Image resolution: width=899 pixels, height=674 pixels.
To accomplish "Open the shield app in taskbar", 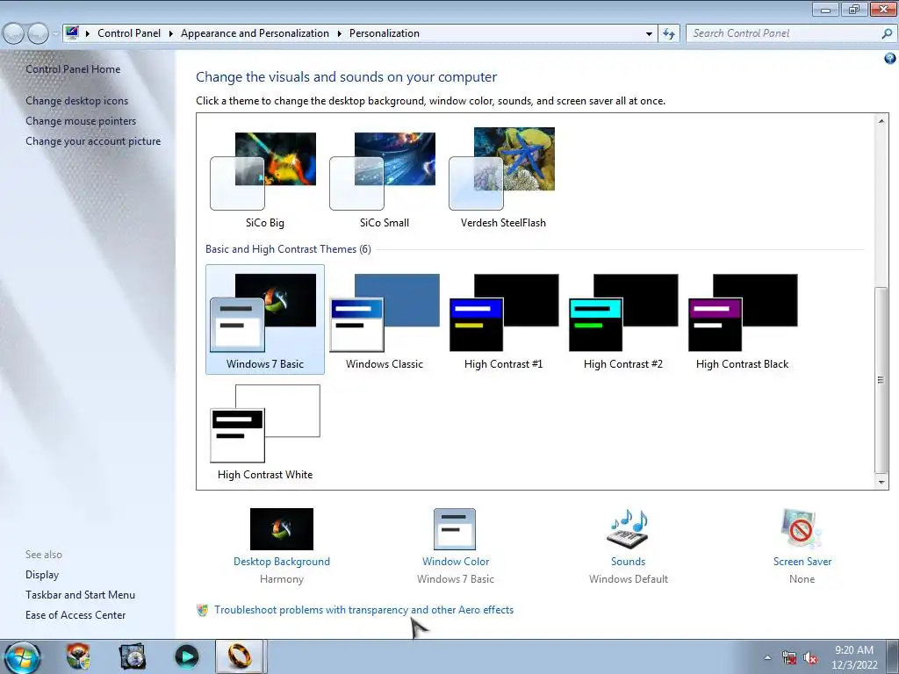I will click(78, 656).
